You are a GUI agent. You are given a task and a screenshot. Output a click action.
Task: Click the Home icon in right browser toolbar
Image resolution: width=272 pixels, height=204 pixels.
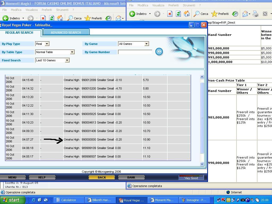click(x=187, y=14)
